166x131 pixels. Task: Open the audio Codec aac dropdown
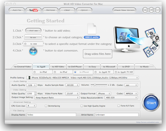(131, 85)
